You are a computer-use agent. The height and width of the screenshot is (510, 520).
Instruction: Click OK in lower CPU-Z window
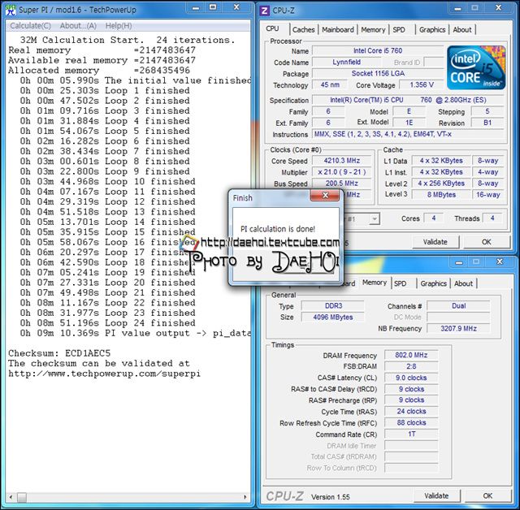click(x=487, y=495)
